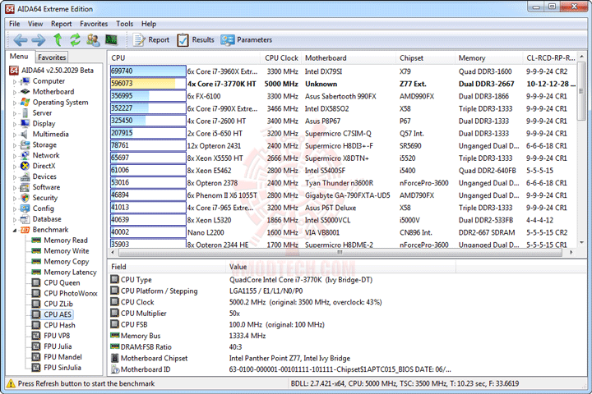Open the Memory Copy benchmark
The height and width of the screenshot is (394, 592).
pyautogui.click(x=66, y=261)
